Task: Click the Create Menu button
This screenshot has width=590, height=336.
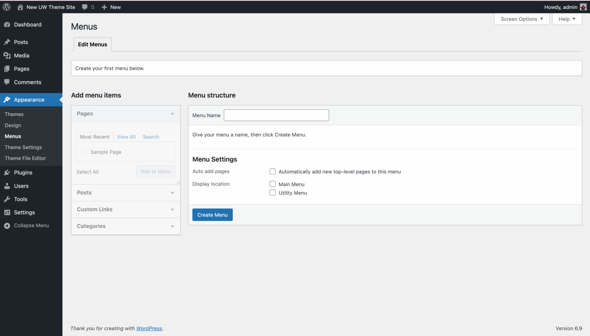Action: (x=212, y=215)
